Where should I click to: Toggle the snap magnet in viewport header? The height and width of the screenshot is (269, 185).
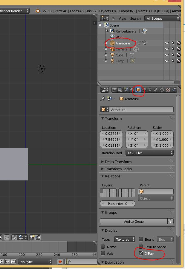pyautogui.click(x=14, y=237)
